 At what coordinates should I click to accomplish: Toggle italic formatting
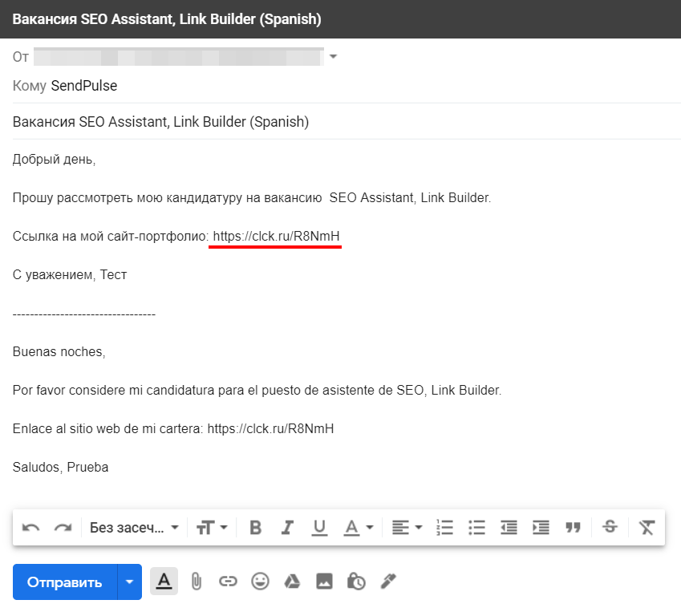[x=287, y=528]
